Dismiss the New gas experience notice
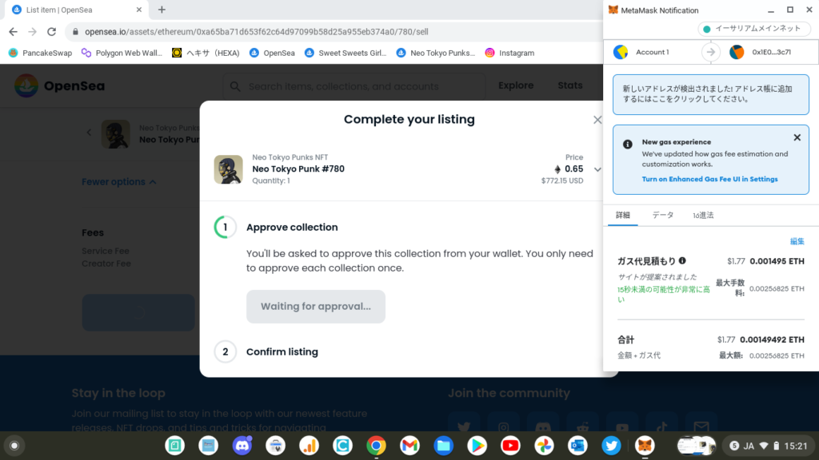 click(x=797, y=137)
